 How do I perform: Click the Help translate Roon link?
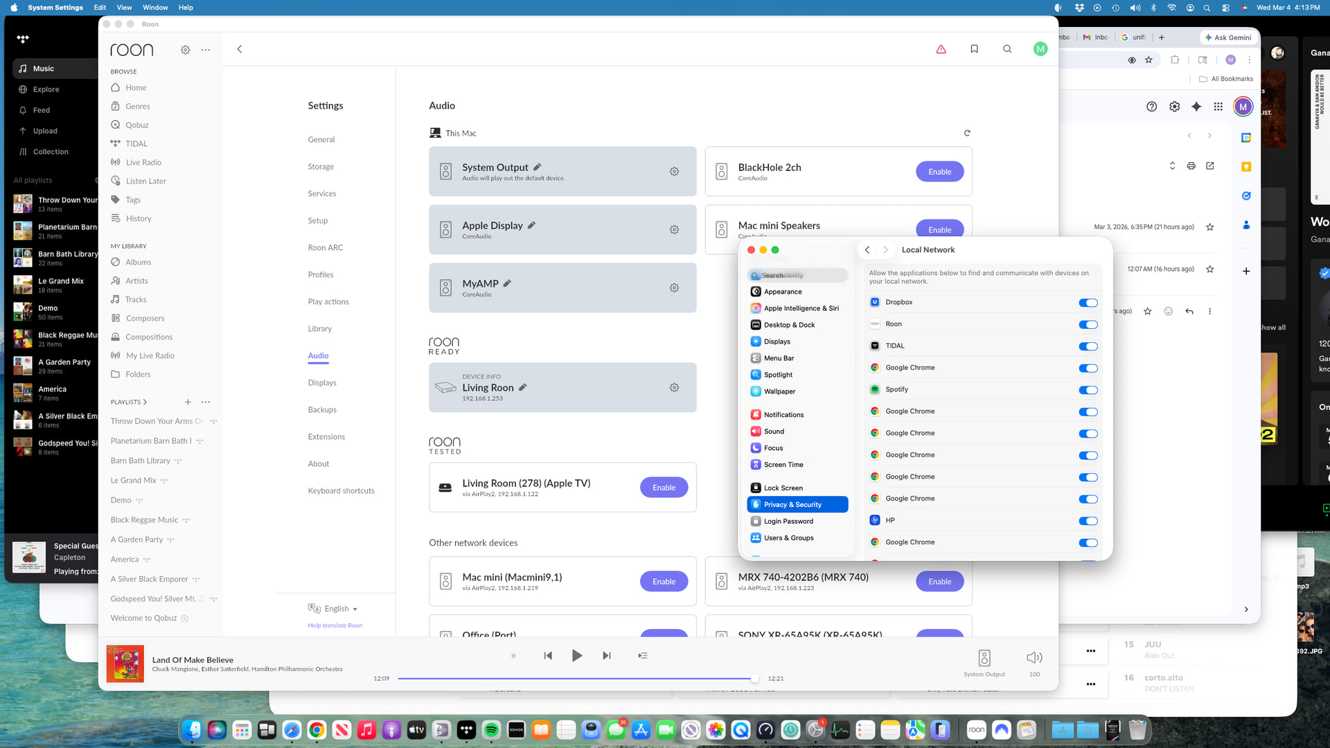[335, 625]
